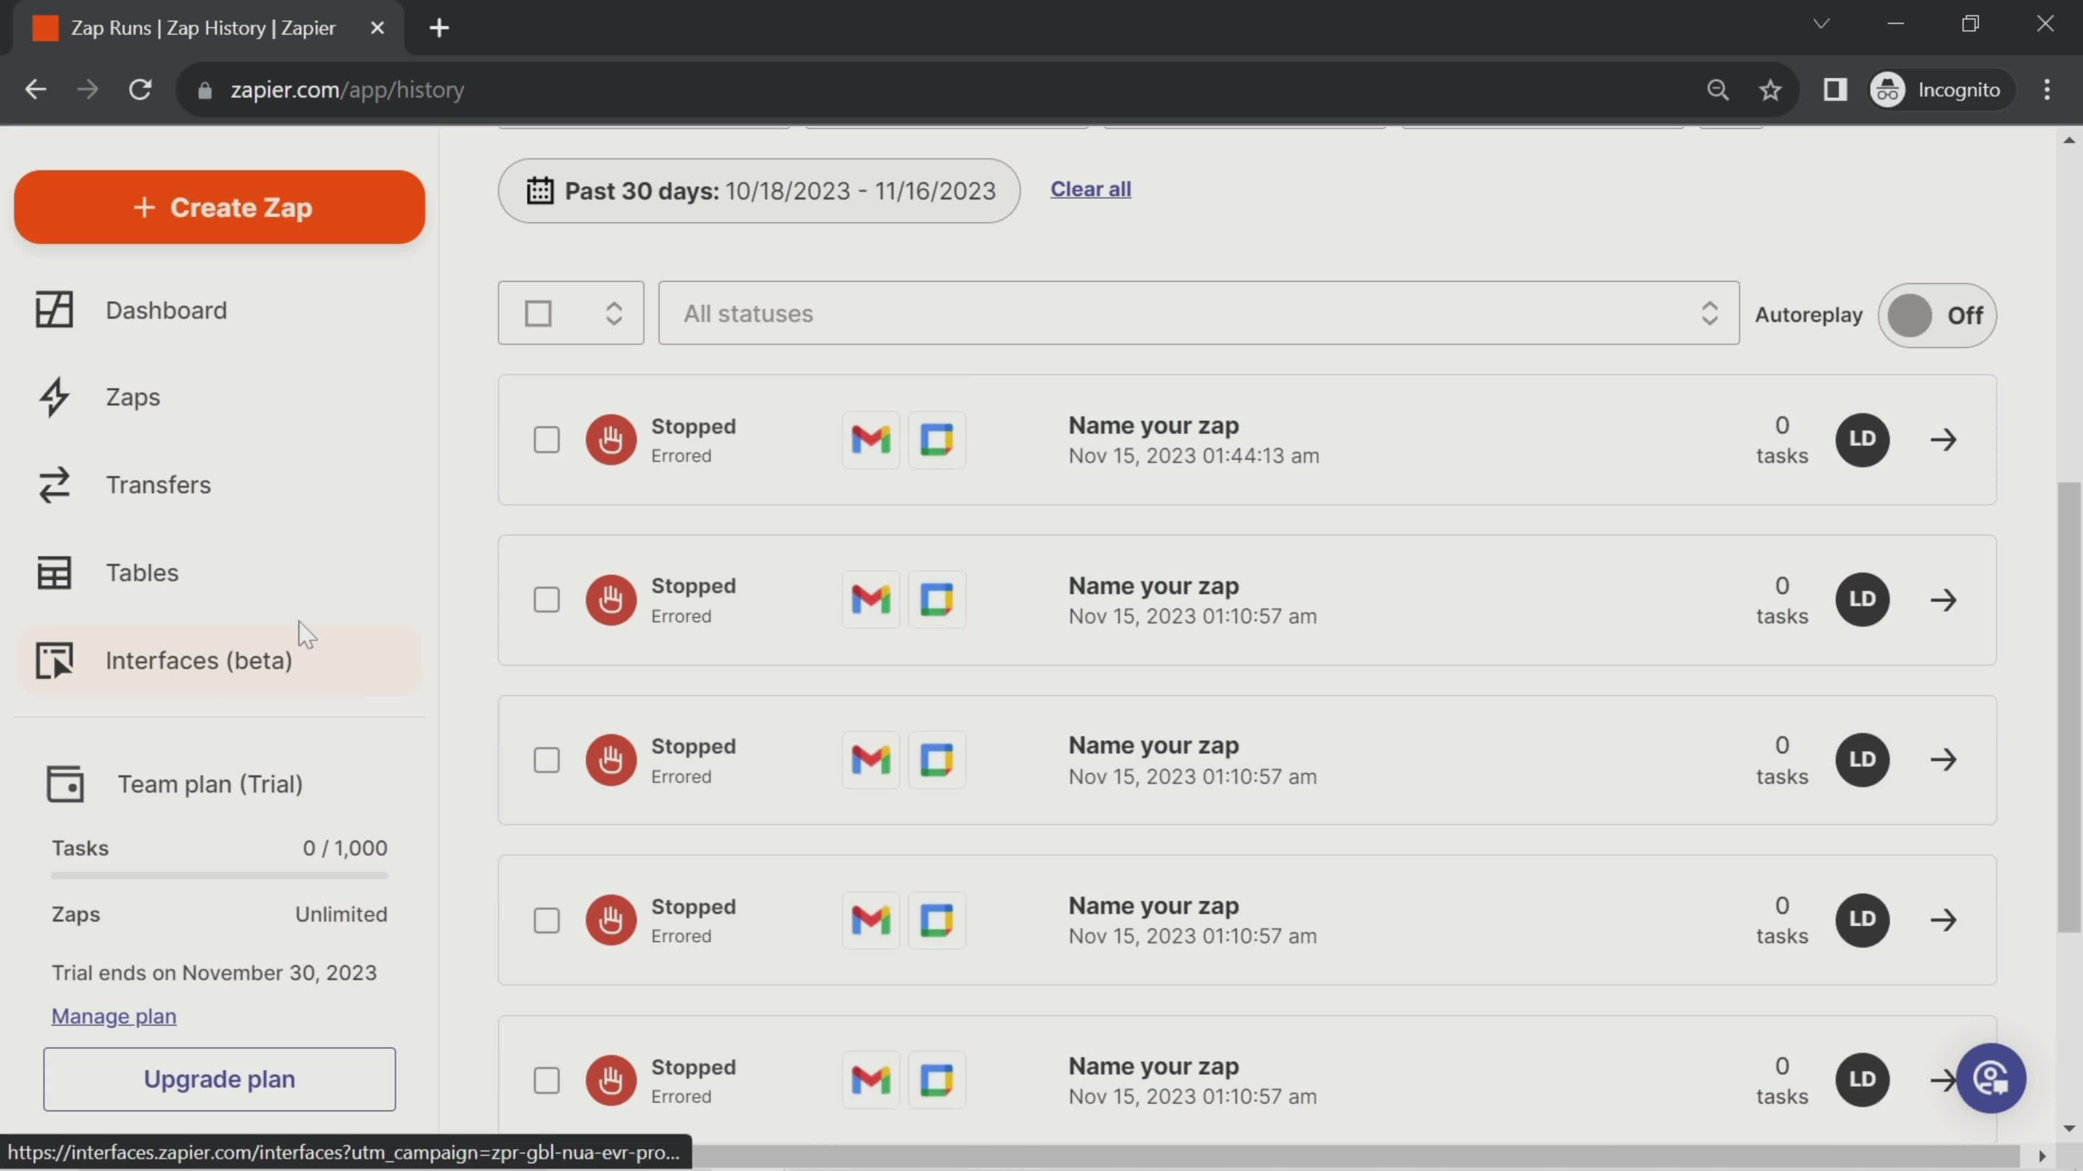This screenshot has height=1171, width=2083.
Task: Click 'Trial ends on November 30, 2023' text
Action: [214, 973]
